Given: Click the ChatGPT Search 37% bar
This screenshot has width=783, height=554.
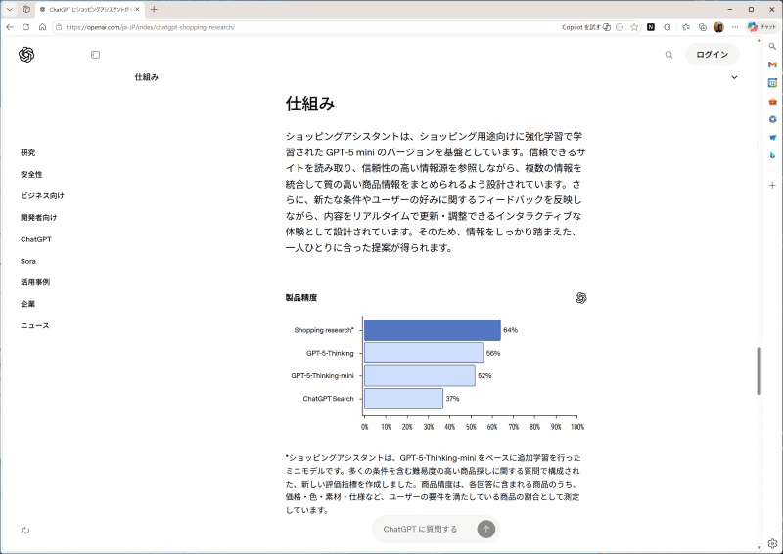Looking at the screenshot, I should point(403,399).
